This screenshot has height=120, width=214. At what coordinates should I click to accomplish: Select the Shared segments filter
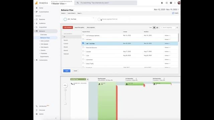point(66,47)
